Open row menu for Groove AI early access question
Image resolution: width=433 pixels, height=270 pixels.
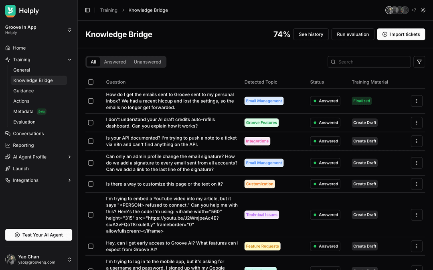pos(417,246)
